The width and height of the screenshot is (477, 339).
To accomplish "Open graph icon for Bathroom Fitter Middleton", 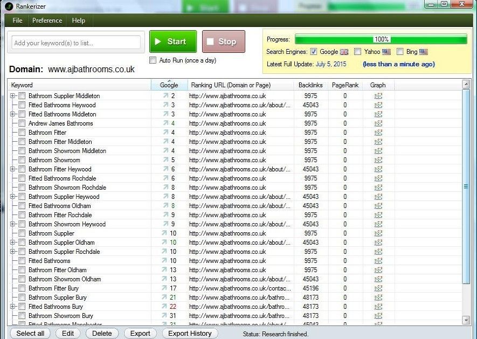I will 378,142.
